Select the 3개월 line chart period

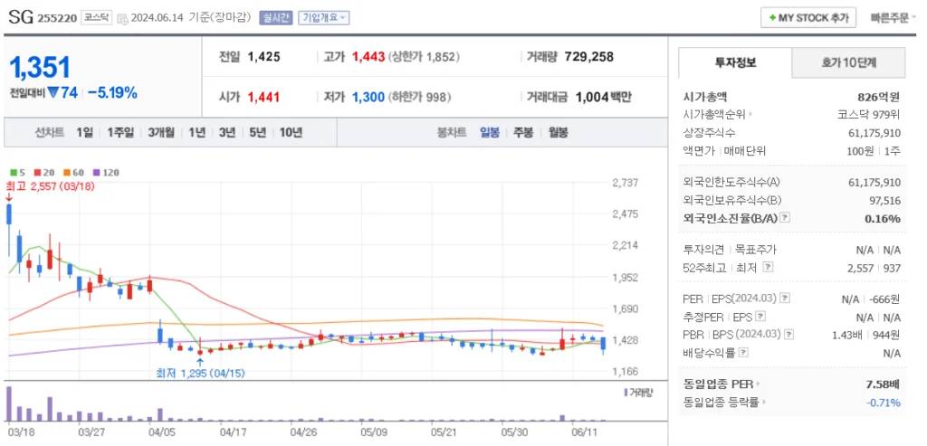(x=161, y=132)
